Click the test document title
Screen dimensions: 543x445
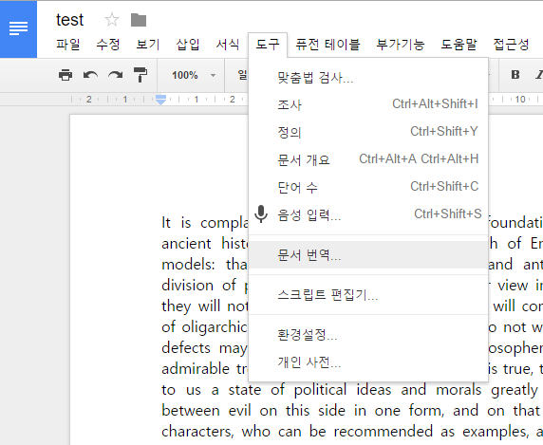coord(70,20)
